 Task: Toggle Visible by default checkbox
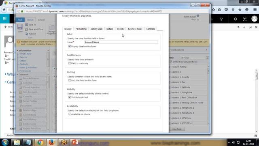click(70, 97)
